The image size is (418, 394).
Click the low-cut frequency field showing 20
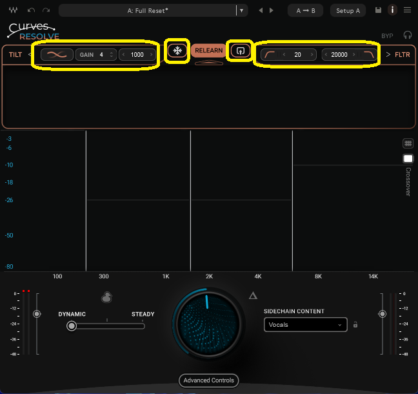point(297,55)
